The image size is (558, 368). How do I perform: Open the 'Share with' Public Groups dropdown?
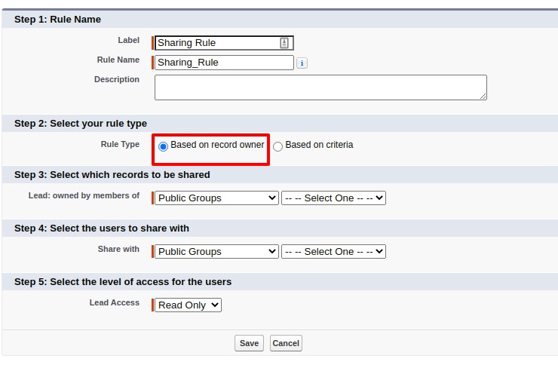216,252
